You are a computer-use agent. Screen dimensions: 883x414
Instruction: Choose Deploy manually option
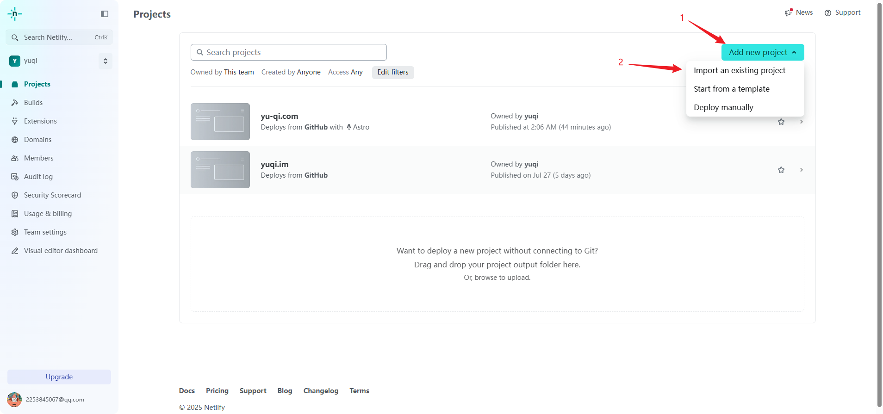point(723,107)
